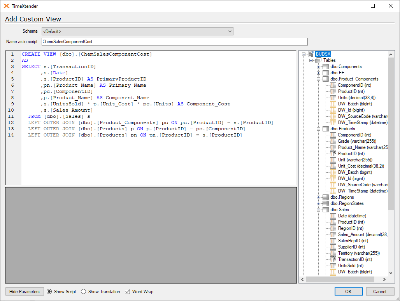Expand the dbo.Components table node
Image resolution: width=400 pixels, height=301 pixels.
pos(318,66)
